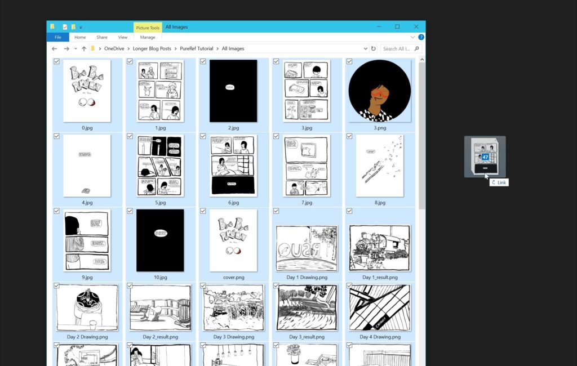Click the Back navigation arrow
This screenshot has height=366, width=577.
coord(55,48)
